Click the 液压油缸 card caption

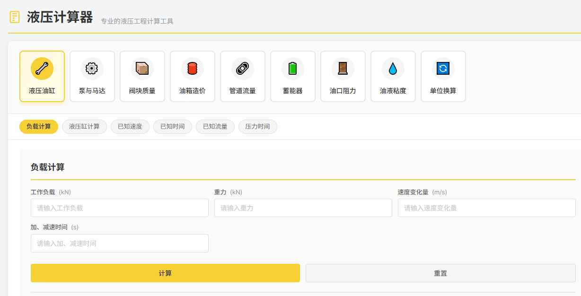point(42,91)
